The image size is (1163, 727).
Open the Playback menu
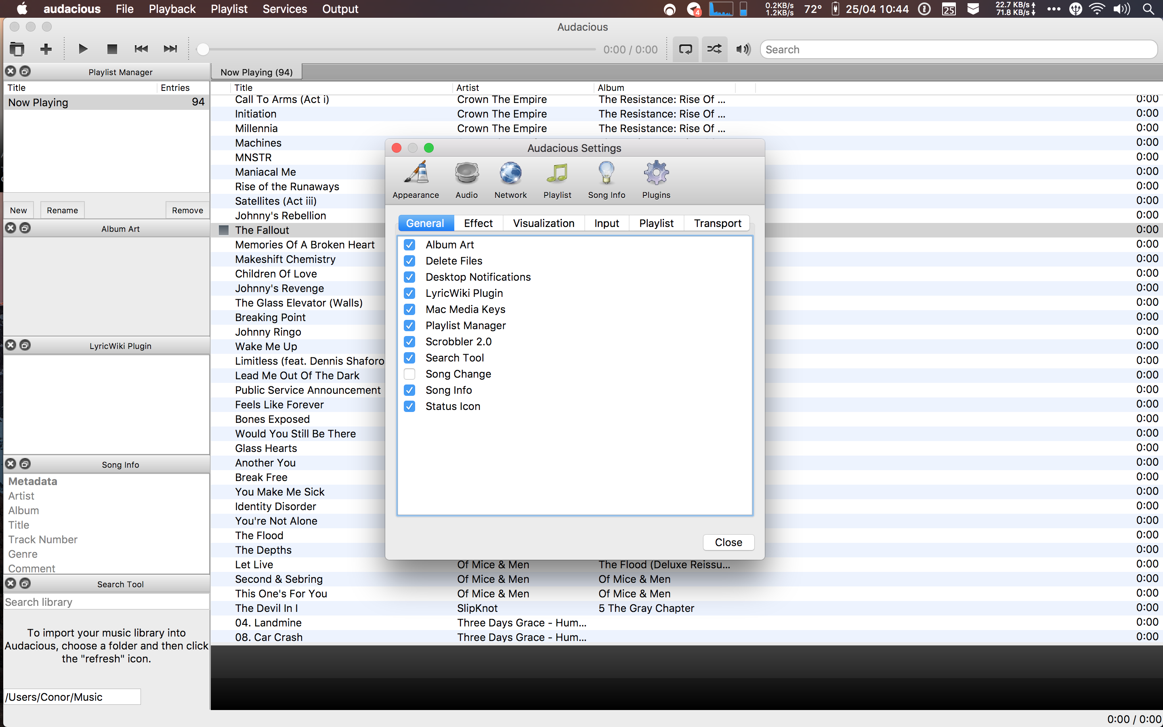(x=172, y=8)
